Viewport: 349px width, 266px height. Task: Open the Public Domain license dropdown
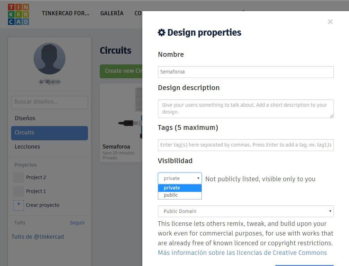[x=245, y=211]
